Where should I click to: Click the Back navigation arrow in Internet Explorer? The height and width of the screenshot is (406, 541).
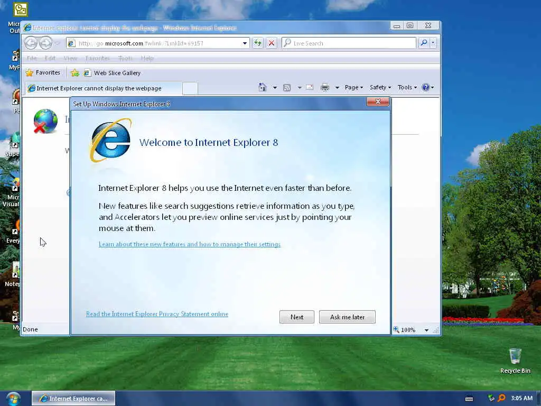coord(31,43)
